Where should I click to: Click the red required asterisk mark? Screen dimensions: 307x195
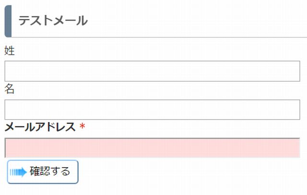(82, 126)
